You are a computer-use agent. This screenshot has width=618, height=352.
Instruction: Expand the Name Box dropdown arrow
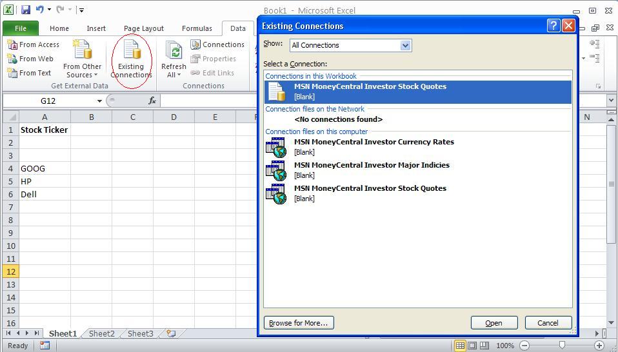coord(100,101)
